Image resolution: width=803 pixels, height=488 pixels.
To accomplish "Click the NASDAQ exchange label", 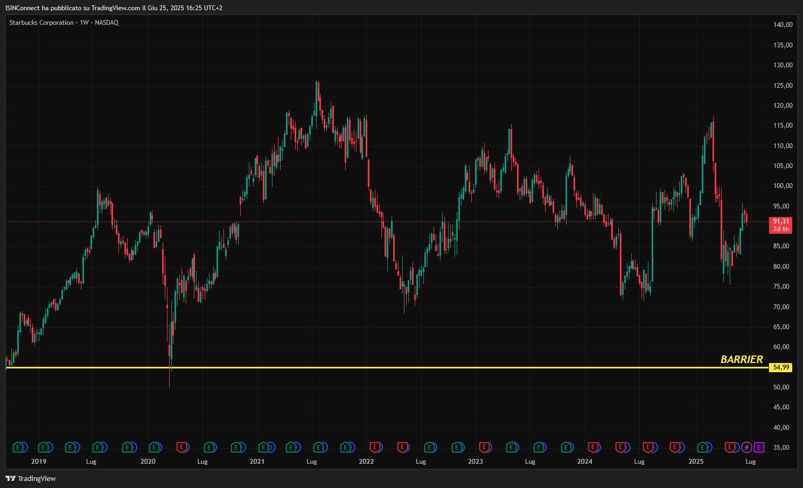I will tap(107, 23).
